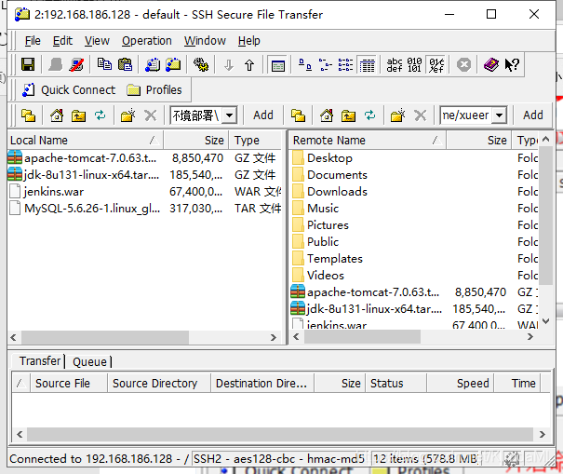
Task: Refresh the local file list
Action: pyautogui.click(x=100, y=115)
